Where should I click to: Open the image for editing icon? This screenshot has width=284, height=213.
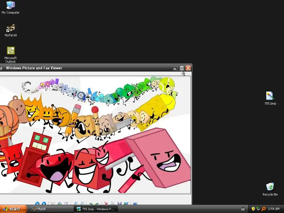126,203
